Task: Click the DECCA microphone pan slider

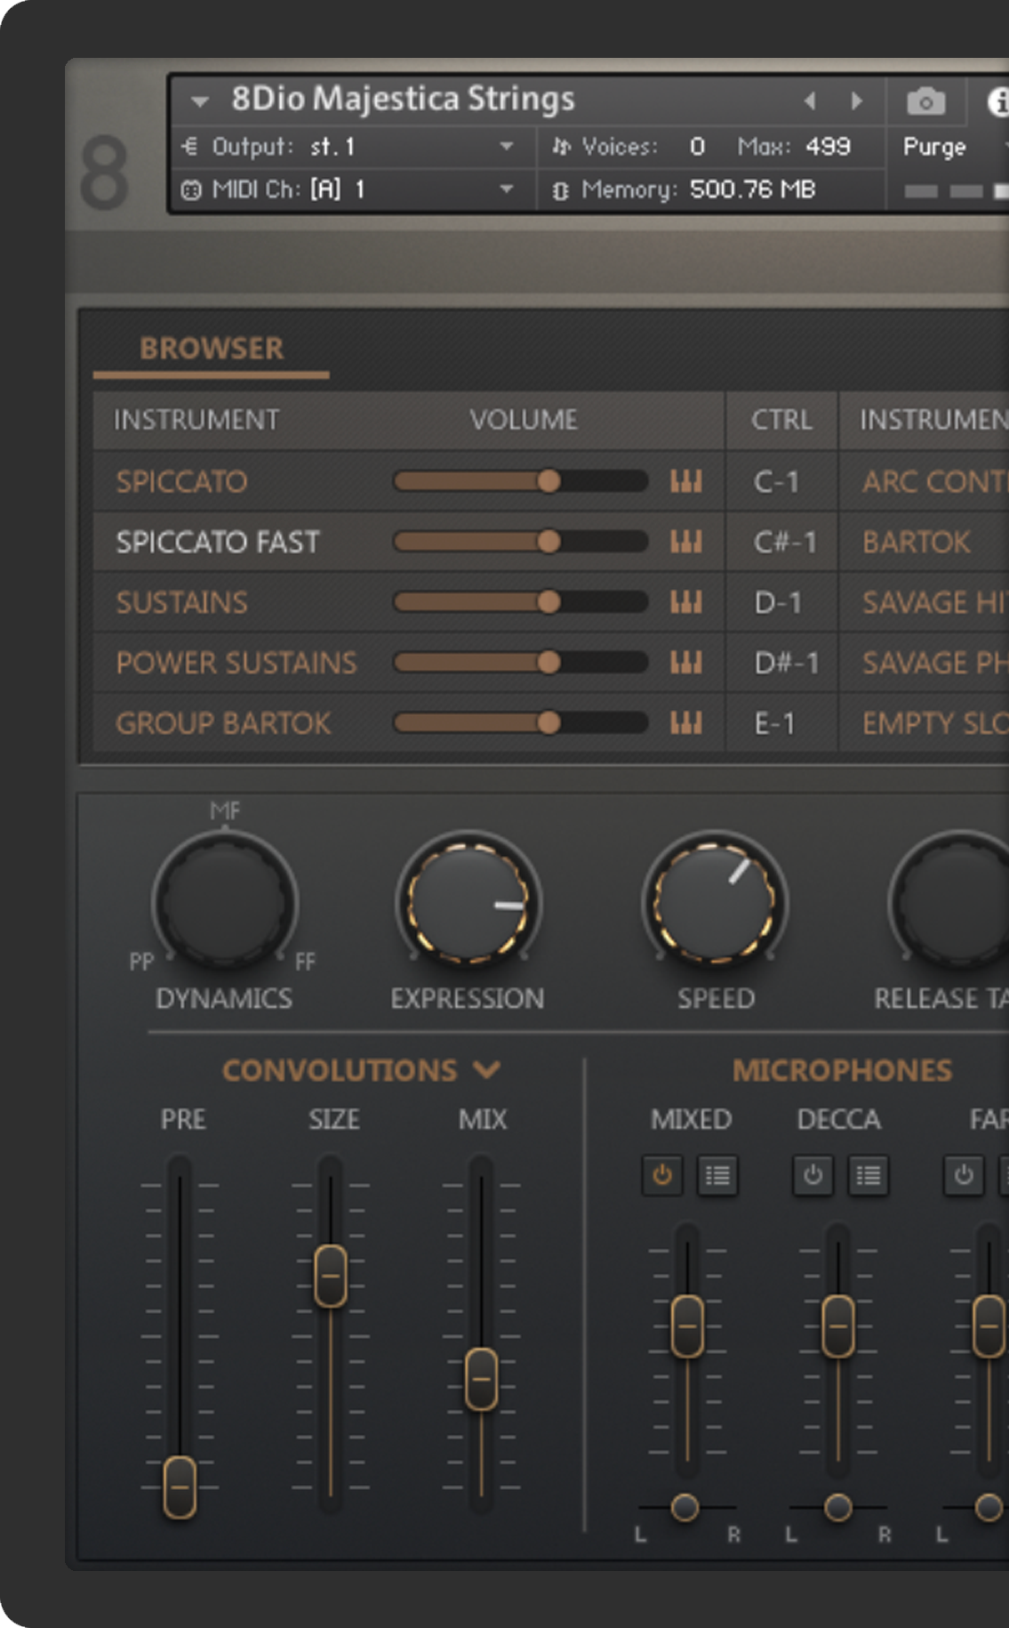Action: pyautogui.click(x=837, y=1507)
